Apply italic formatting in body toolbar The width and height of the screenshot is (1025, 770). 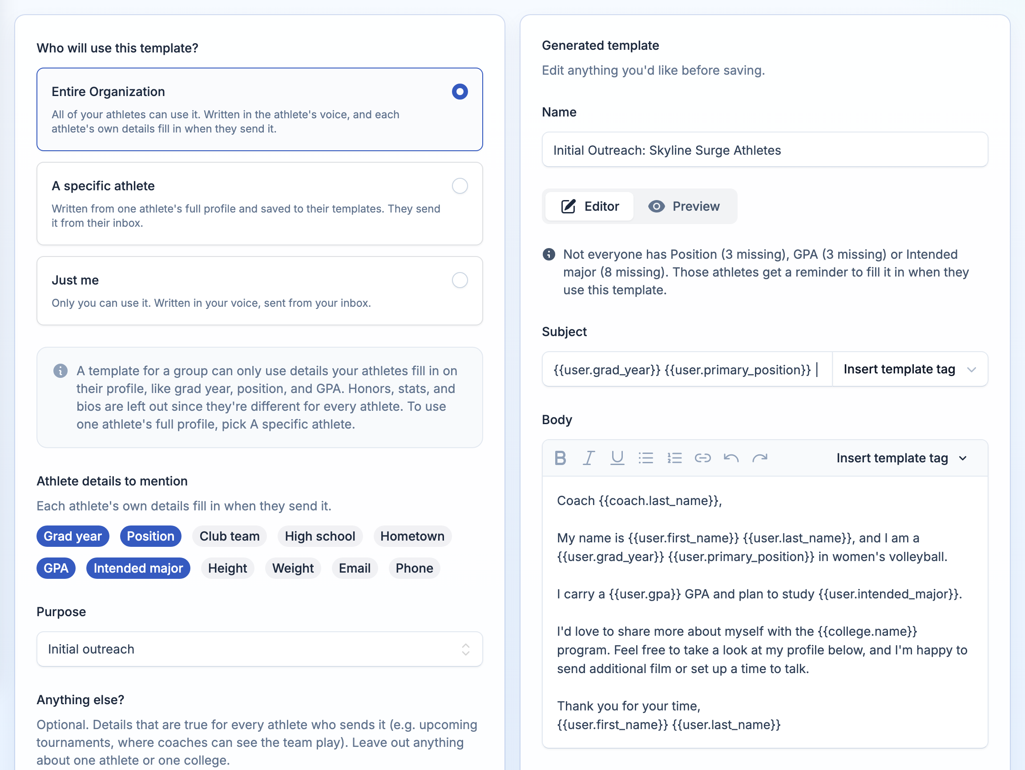[x=589, y=458]
